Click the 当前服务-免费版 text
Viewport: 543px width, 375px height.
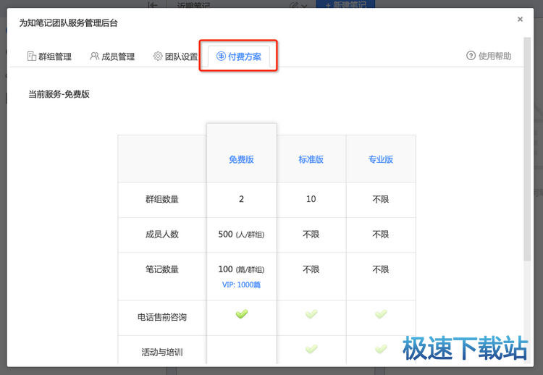[59, 94]
